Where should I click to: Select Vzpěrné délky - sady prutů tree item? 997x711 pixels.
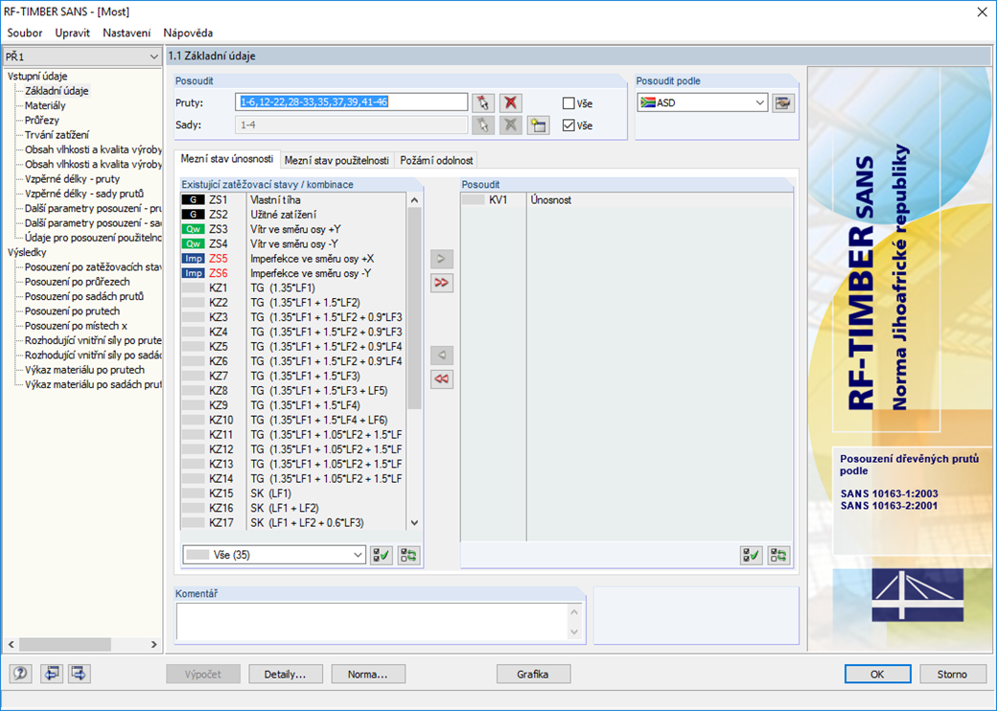point(84,194)
